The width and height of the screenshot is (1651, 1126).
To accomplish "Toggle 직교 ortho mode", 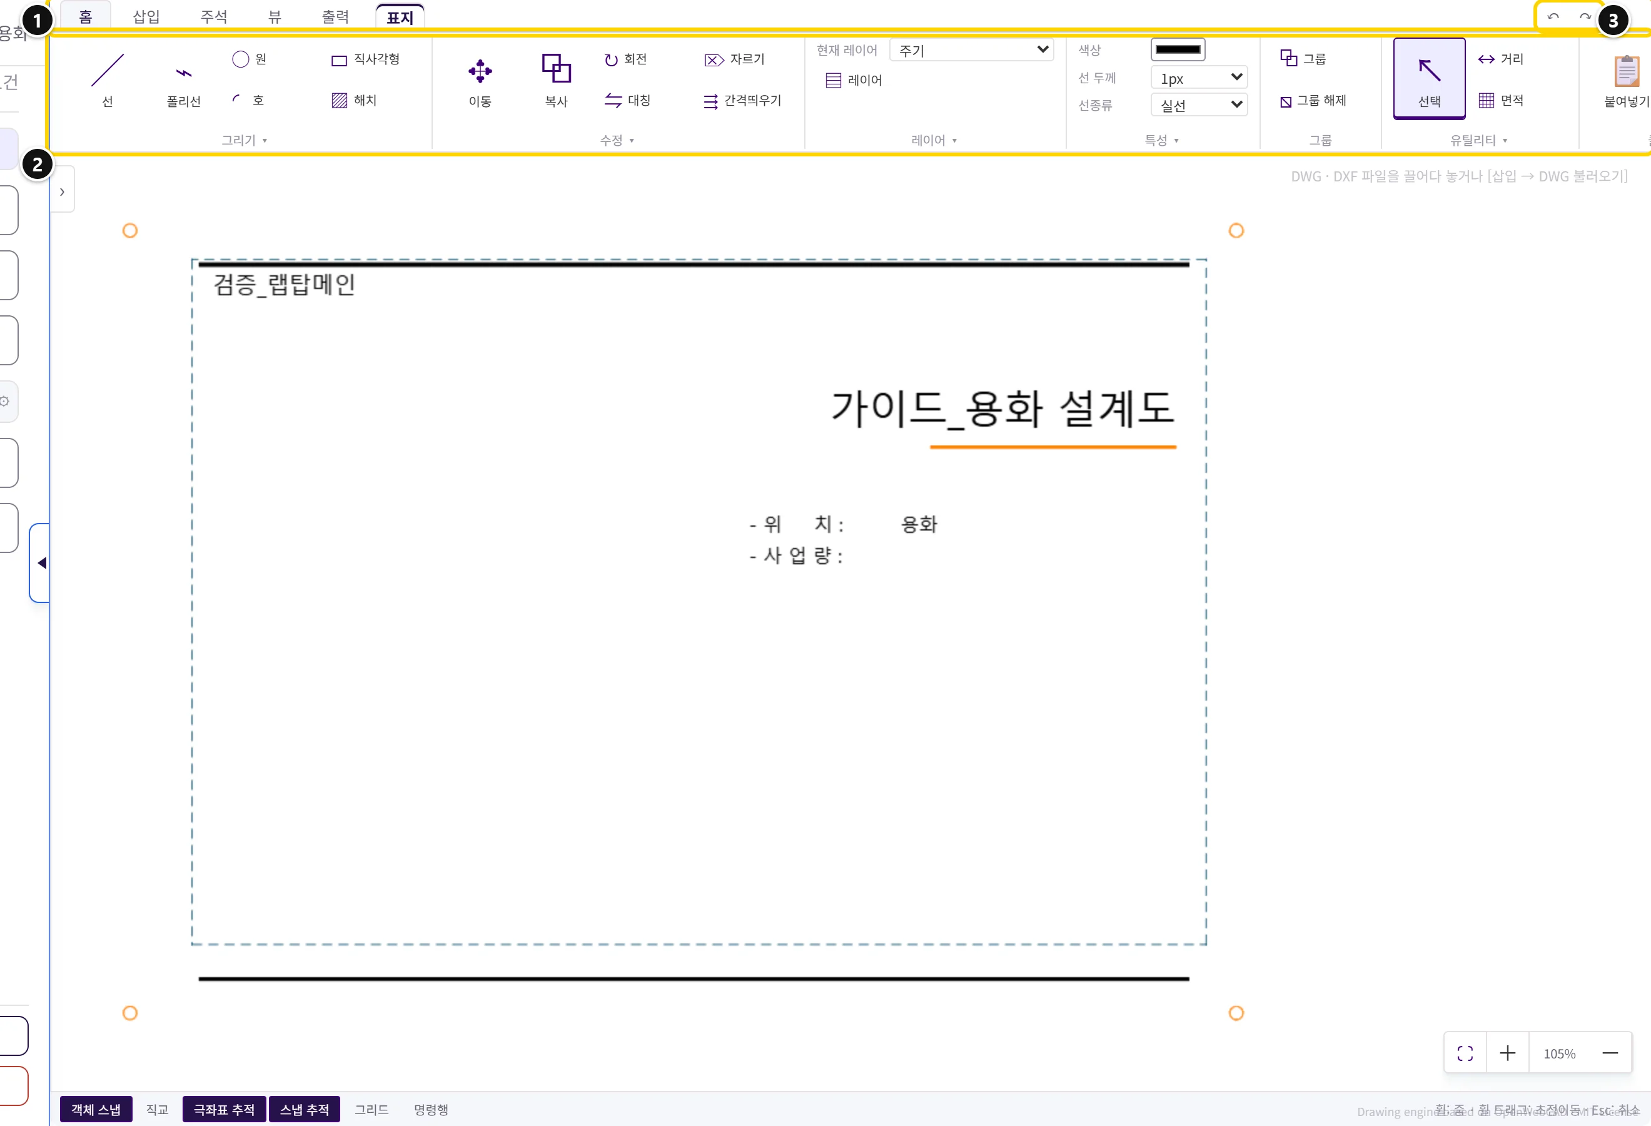I will click(157, 1109).
